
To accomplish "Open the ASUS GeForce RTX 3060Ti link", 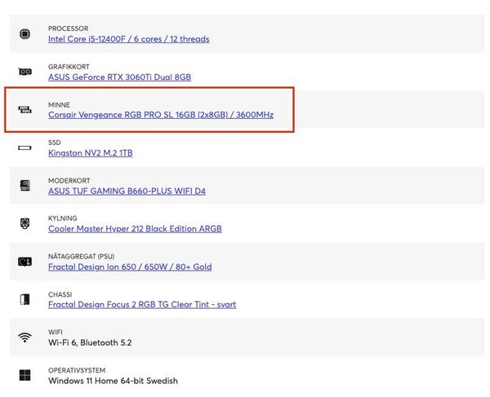I will pyautogui.click(x=119, y=77).
